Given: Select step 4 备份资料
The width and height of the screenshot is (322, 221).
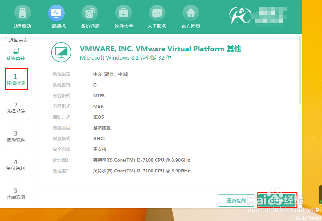Looking at the screenshot, I should (16, 165).
